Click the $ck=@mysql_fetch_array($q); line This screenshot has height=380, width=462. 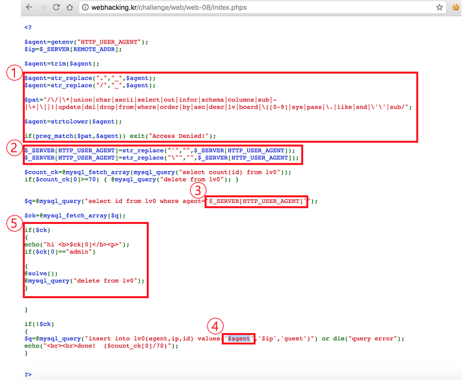pos(75,215)
